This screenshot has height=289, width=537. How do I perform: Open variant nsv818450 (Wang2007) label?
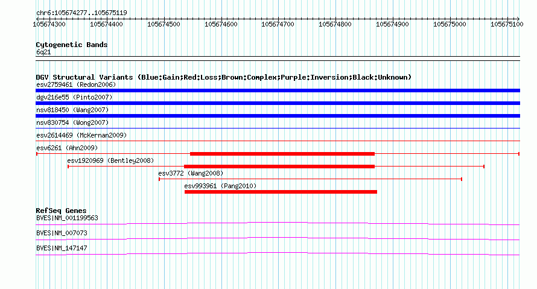[72, 110]
